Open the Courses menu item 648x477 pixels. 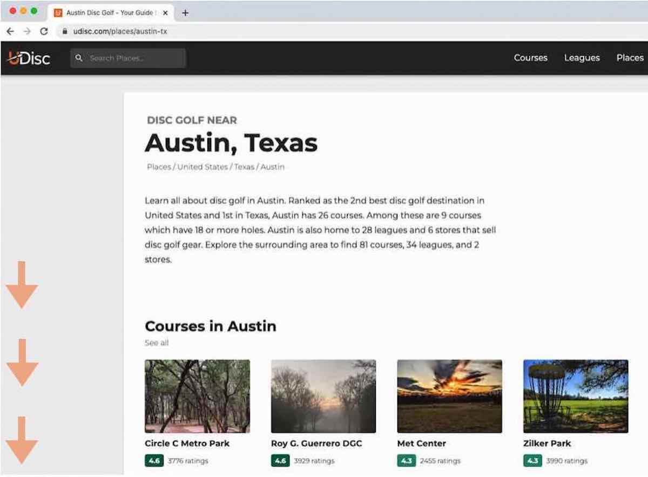point(530,58)
